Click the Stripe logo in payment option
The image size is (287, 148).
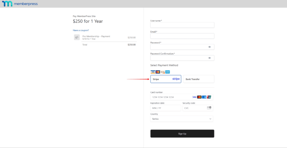(176, 79)
